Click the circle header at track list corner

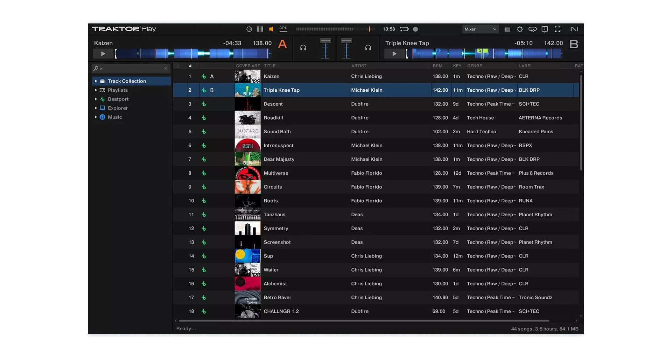(177, 66)
